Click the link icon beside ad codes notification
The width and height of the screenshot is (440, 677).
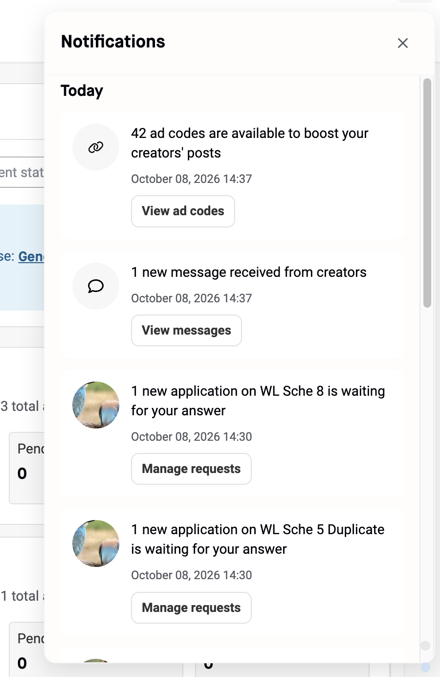tap(96, 147)
